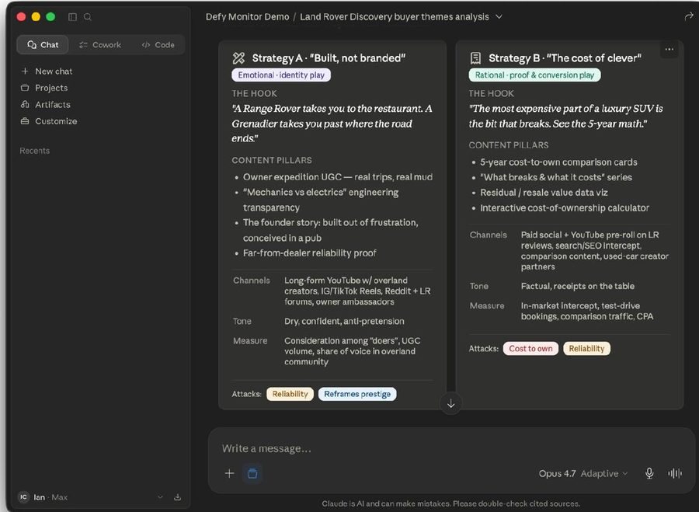Click the Strategy A "Built, not branded" heading

tap(329, 58)
